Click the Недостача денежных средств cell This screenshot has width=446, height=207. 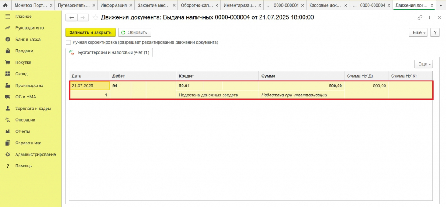218,95
